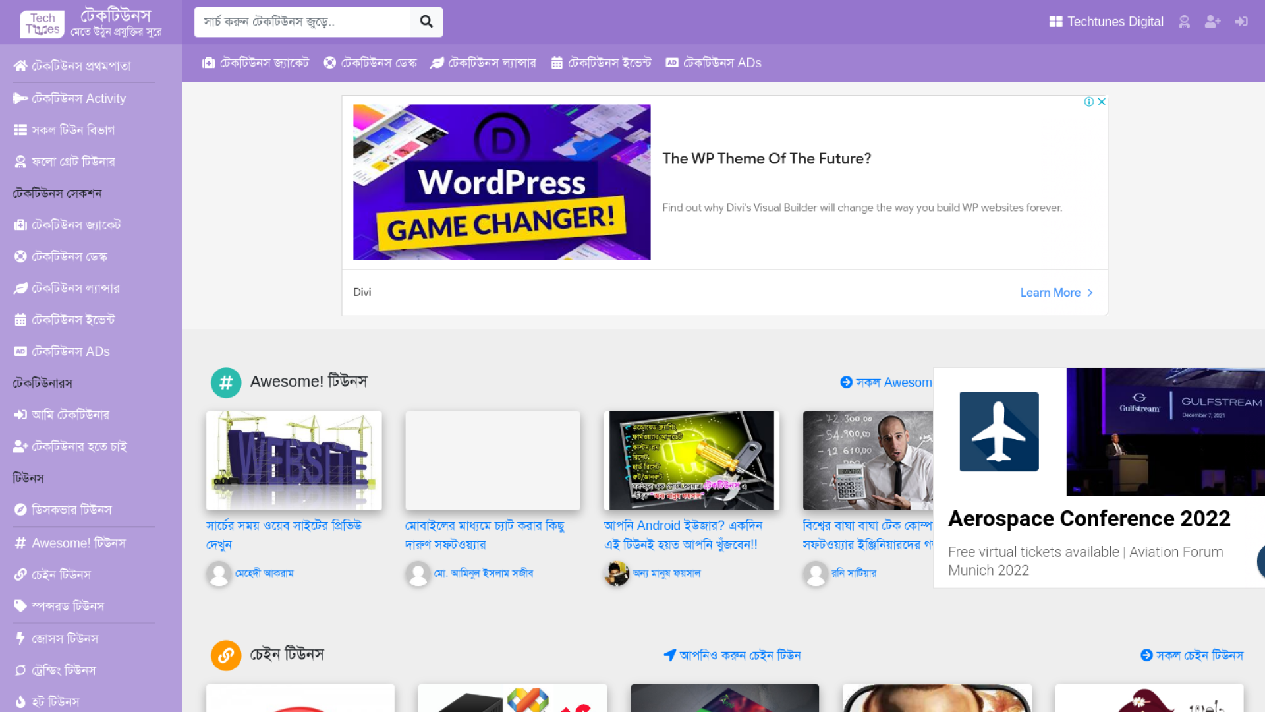Click the user profile icon in header

click(1184, 22)
